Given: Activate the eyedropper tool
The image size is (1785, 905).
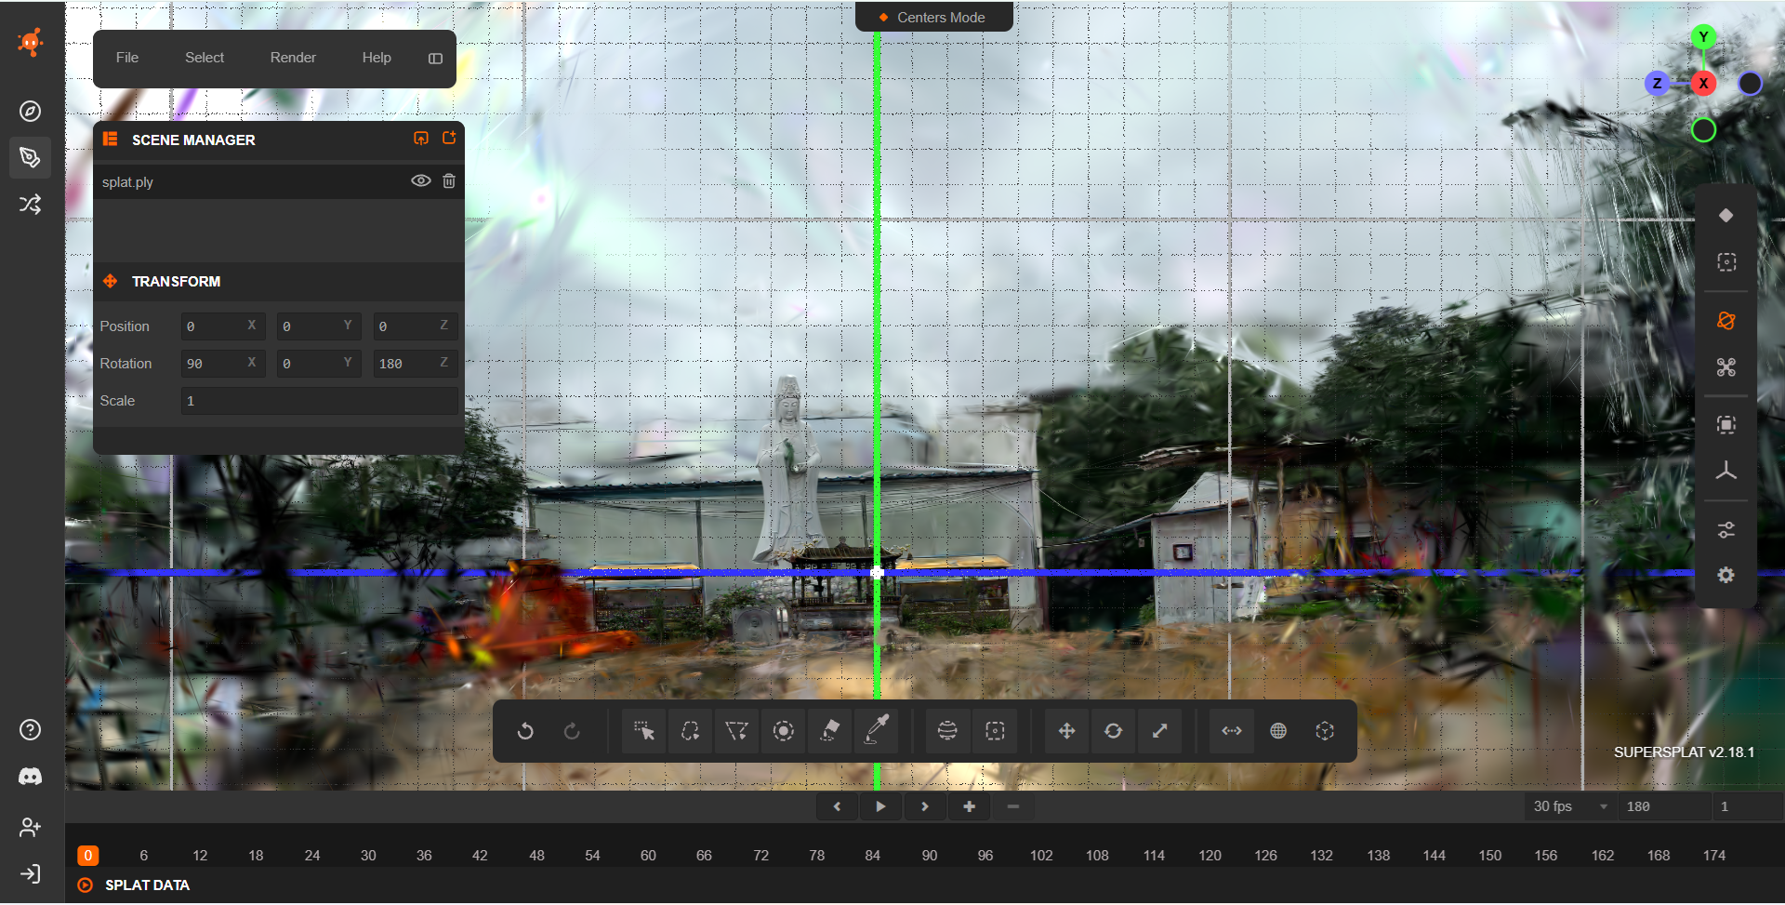Looking at the screenshot, I should click(877, 731).
